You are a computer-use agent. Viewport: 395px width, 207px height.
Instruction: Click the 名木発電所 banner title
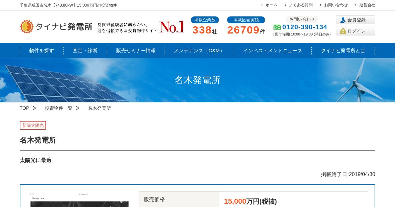click(x=197, y=80)
